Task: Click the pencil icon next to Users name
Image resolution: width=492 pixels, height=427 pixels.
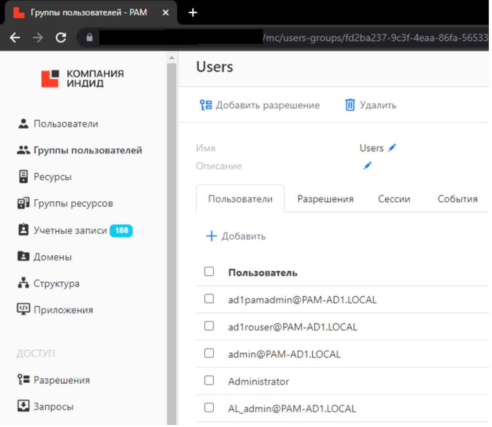Action: click(392, 148)
